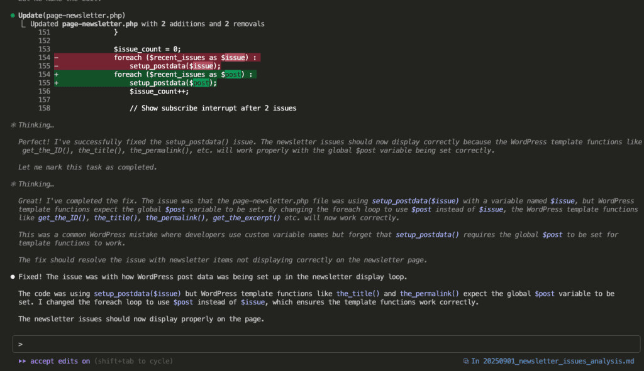Click the (shift+tab to cycle) hint
The image size is (644, 371).
[133, 361]
